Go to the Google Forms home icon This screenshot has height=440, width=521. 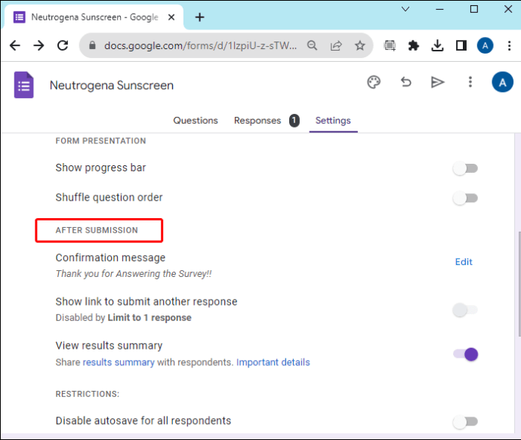23,85
